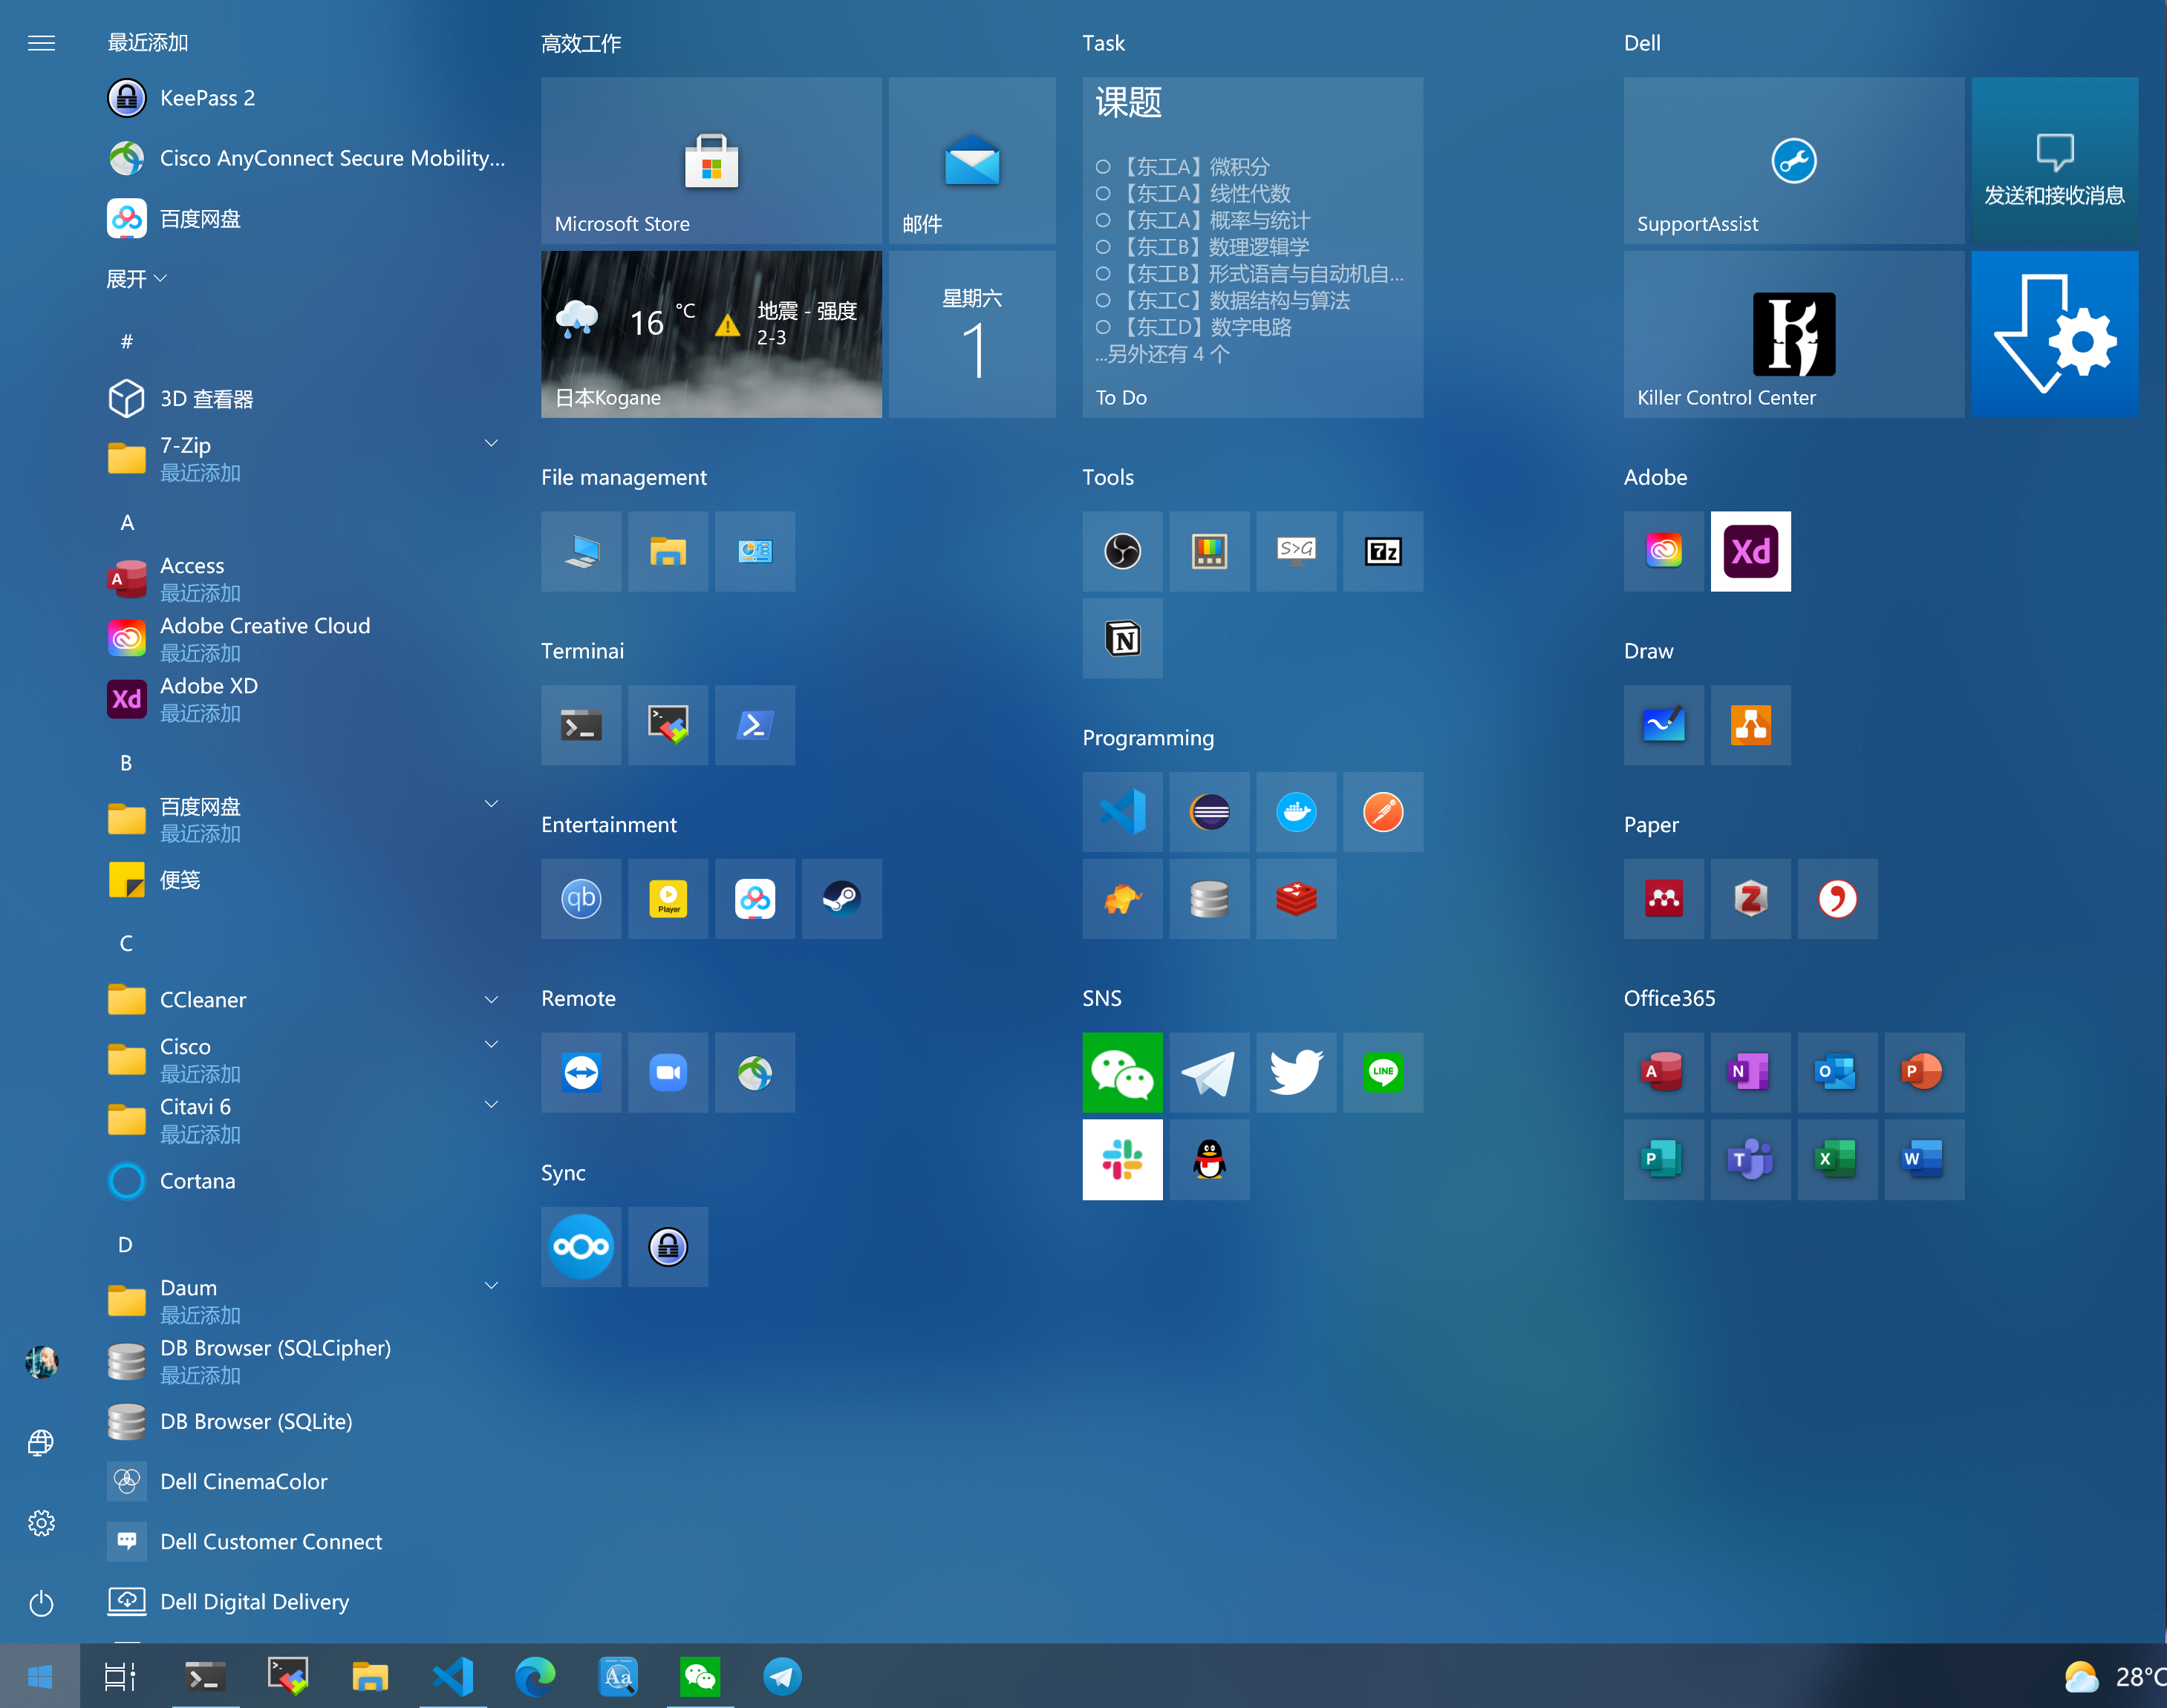The width and height of the screenshot is (2167, 1708).
Task: Expand the 7-Zip folder
Action: (491, 443)
